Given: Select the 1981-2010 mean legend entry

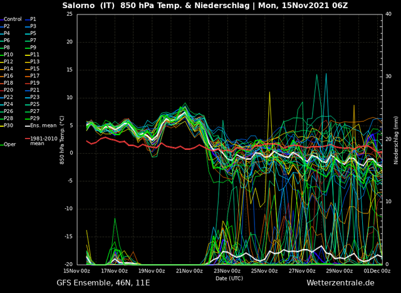Looking at the screenshot, I should coord(41,141).
